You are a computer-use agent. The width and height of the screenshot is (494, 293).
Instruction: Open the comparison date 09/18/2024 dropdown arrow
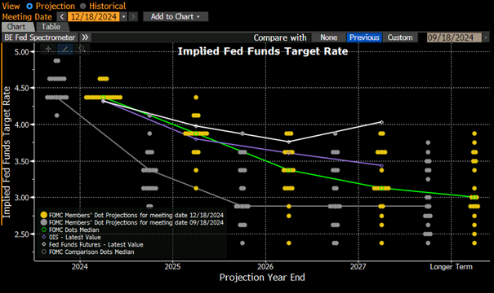click(486, 37)
